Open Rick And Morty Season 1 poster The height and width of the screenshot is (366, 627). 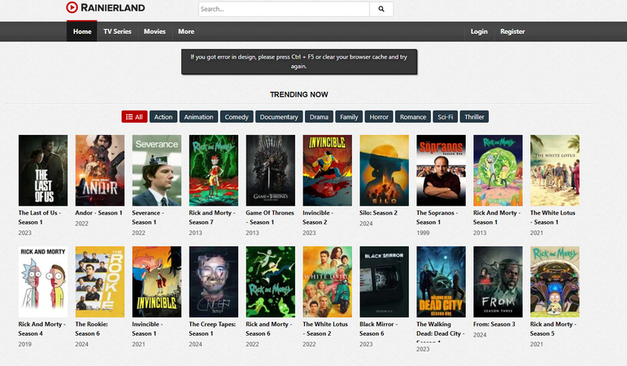coord(498,171)
